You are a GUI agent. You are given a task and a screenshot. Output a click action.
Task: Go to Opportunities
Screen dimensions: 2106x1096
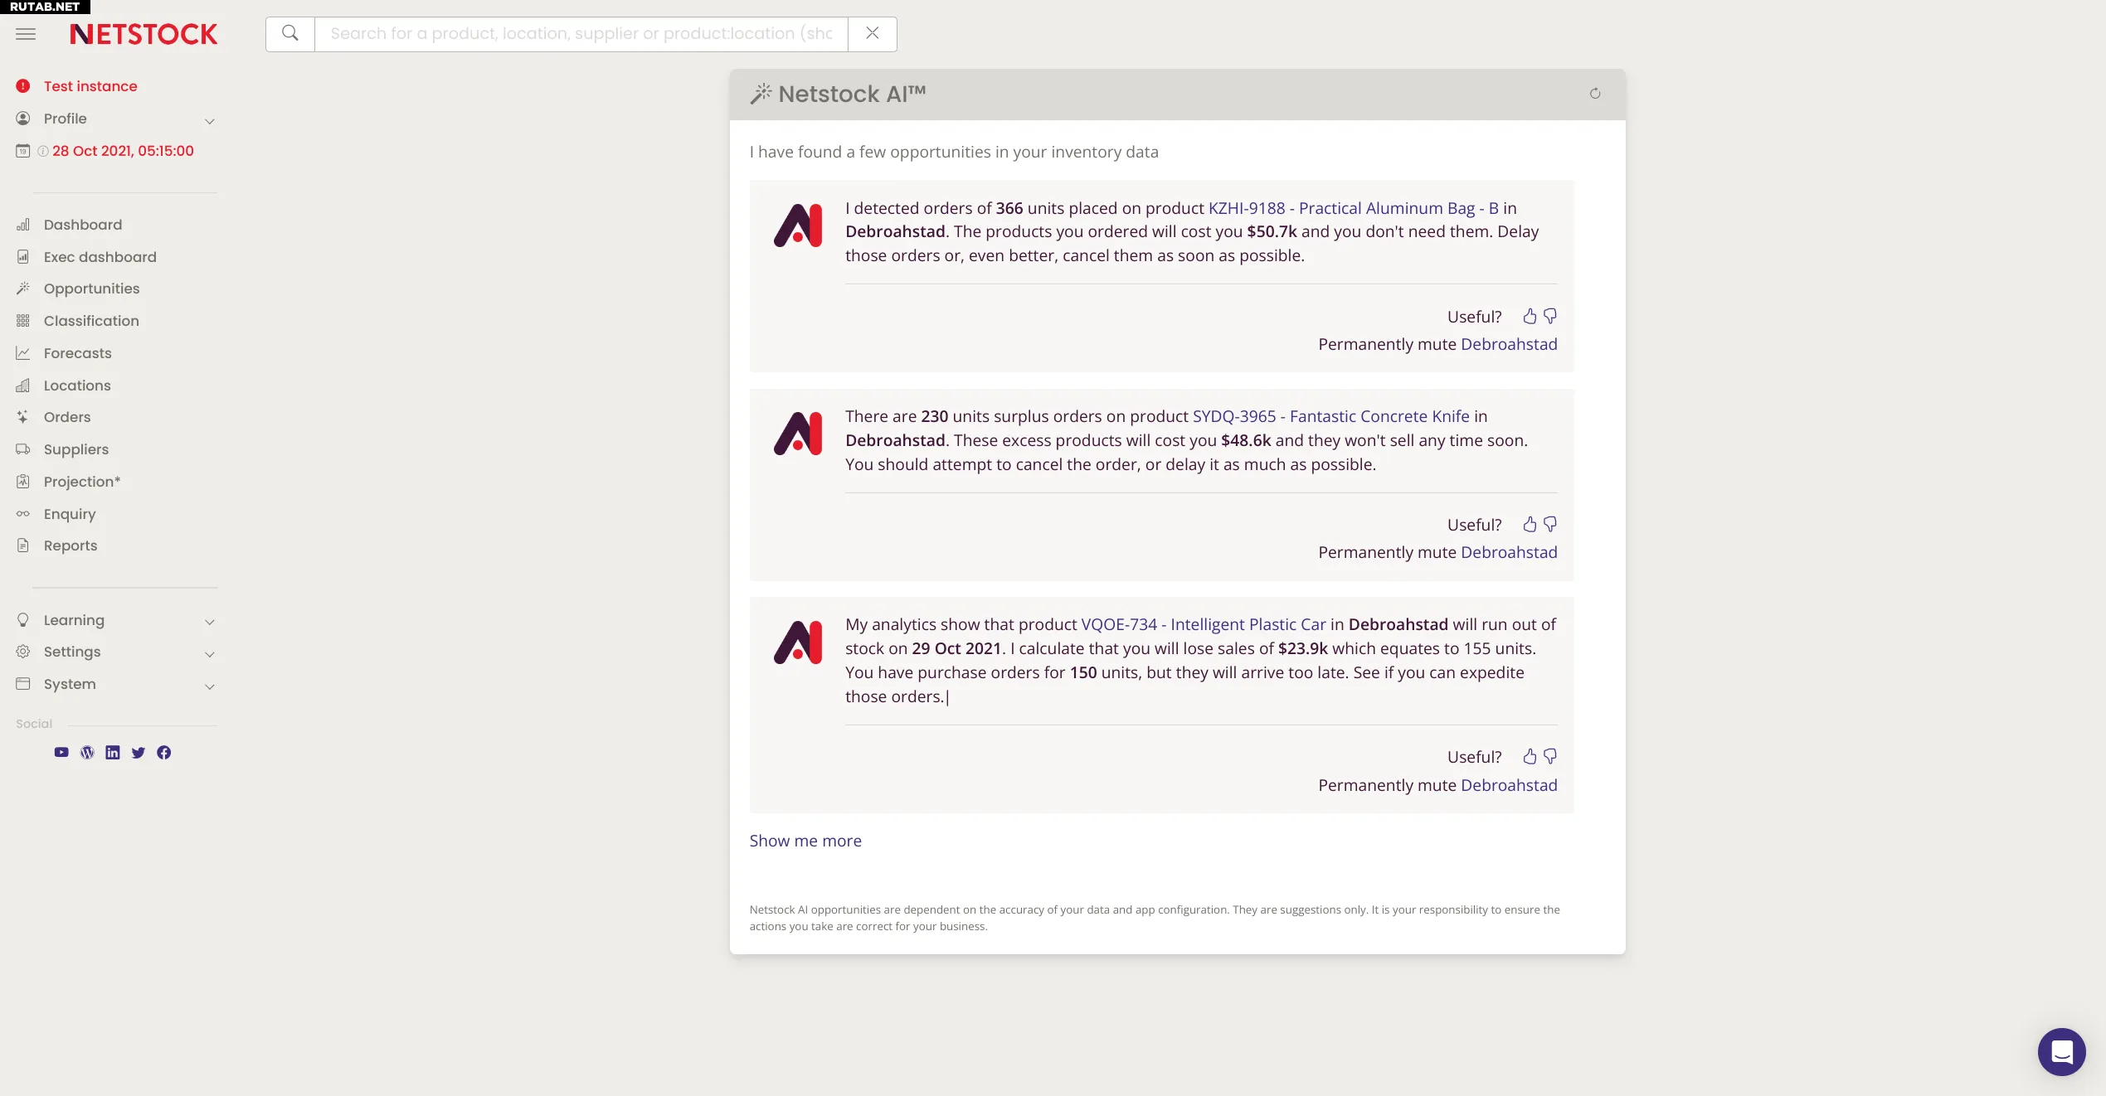point(91,289)
